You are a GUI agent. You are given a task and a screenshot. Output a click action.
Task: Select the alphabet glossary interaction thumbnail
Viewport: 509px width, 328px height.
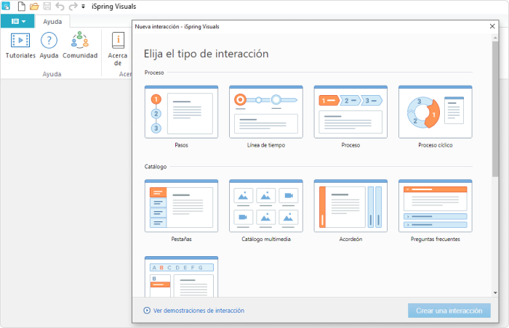coord(181,276)
